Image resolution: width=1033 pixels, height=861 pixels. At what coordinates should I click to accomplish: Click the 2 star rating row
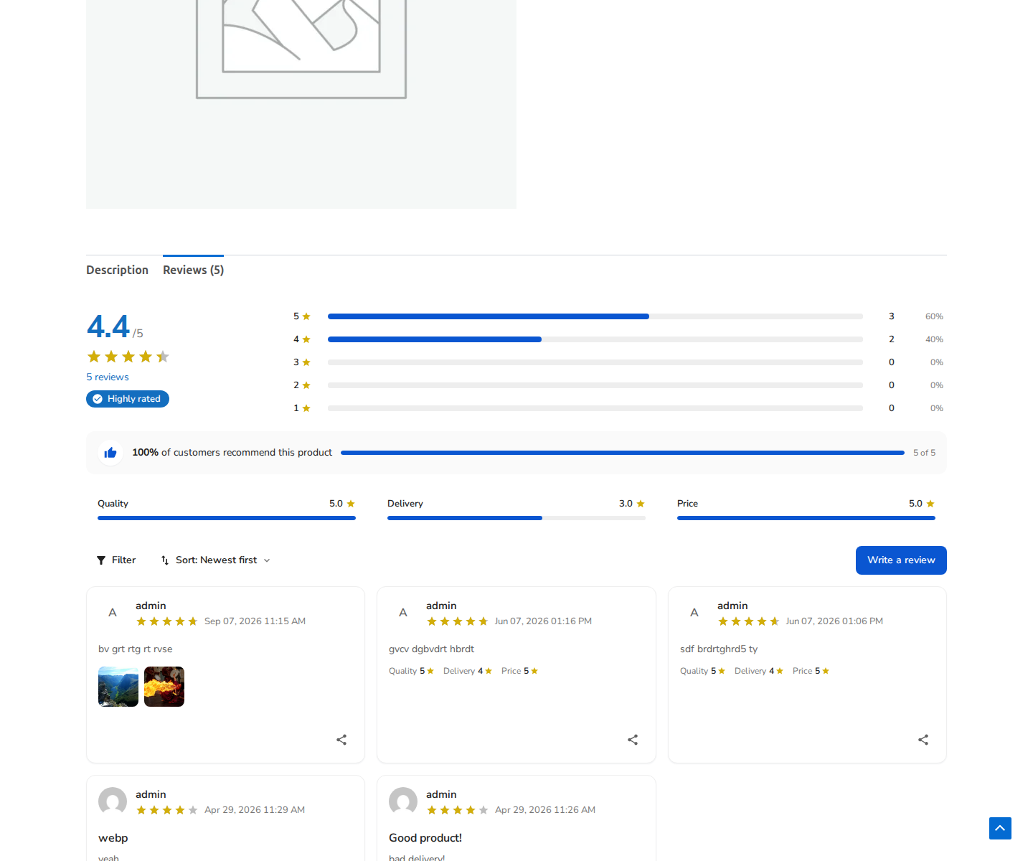pos(618,385)
